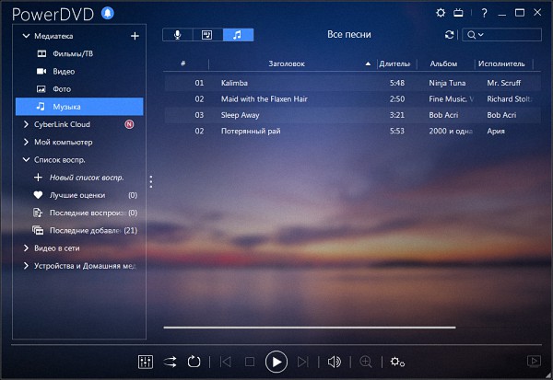Click the mini player icon at bottom right
This screenshot has height=380, width=553.
[534, 361]
